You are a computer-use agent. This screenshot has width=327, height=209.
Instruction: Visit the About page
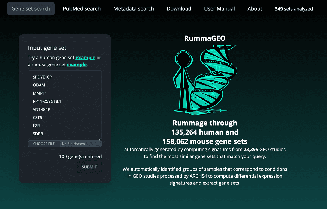point(255,9)
